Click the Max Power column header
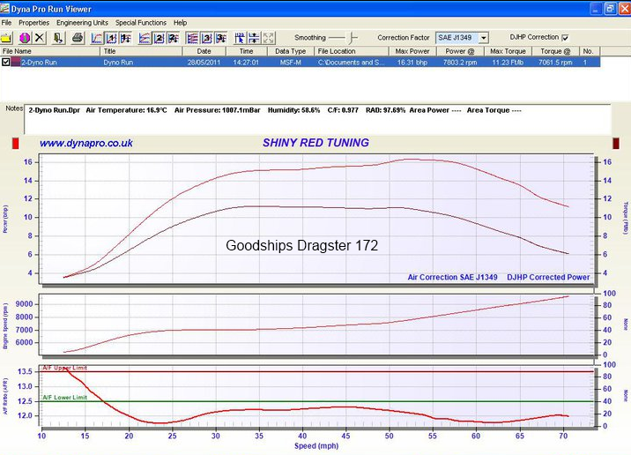Image resolution: width=631 pixels, height=455 pixels. 413,51
